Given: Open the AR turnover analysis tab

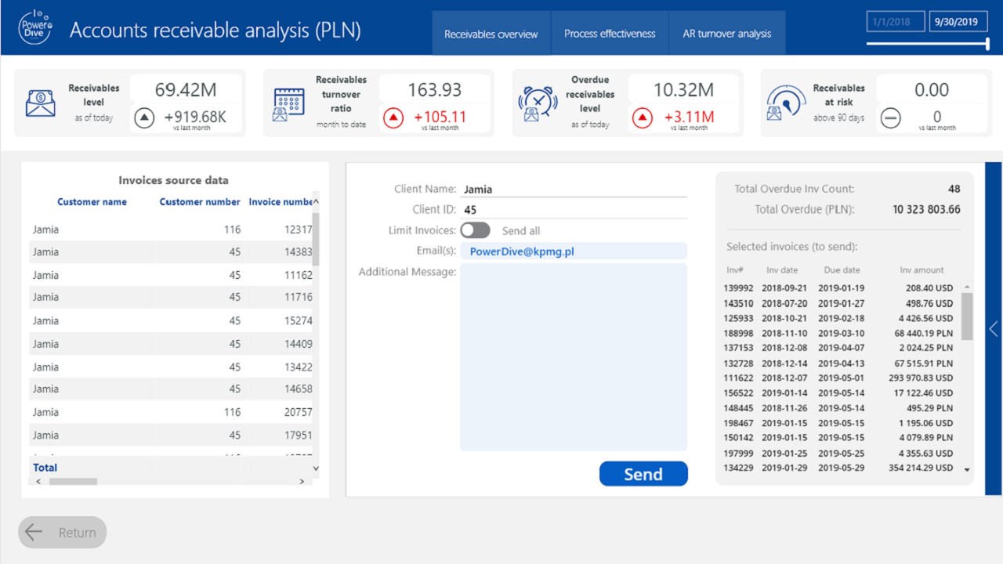Looking at the screenshot, I should pyautogui.click(x=727, y=34).
